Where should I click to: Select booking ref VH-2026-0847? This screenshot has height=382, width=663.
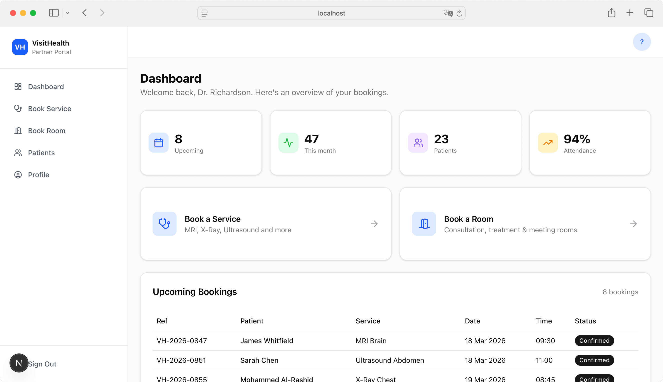(x=182, y=340)
